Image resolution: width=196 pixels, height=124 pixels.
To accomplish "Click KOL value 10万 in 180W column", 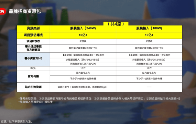I will (x=149, y=68).
